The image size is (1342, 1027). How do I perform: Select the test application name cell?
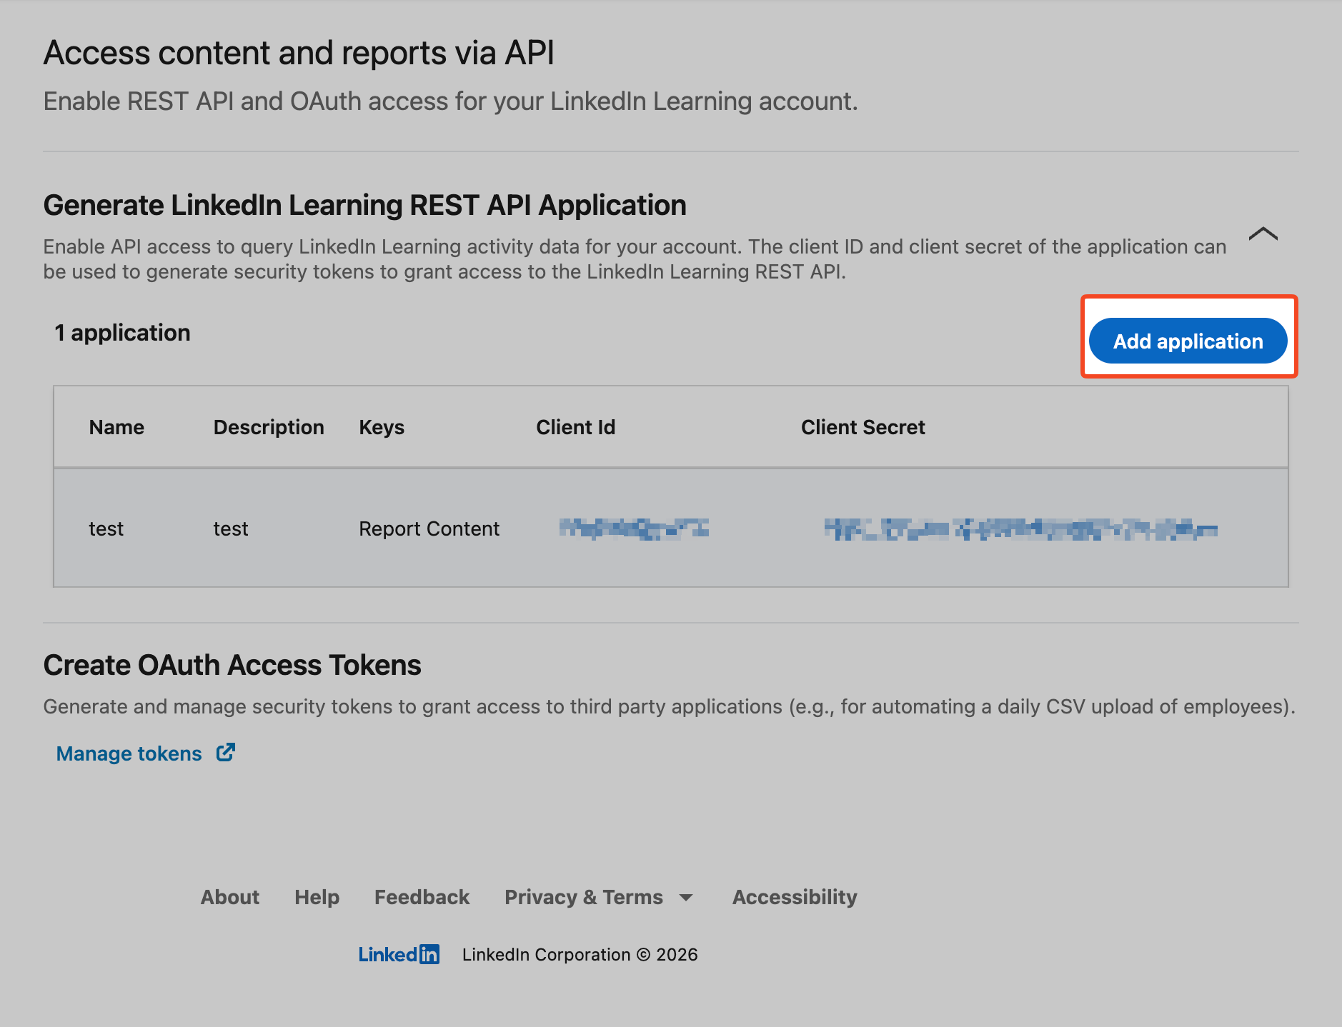coord(106,528)
